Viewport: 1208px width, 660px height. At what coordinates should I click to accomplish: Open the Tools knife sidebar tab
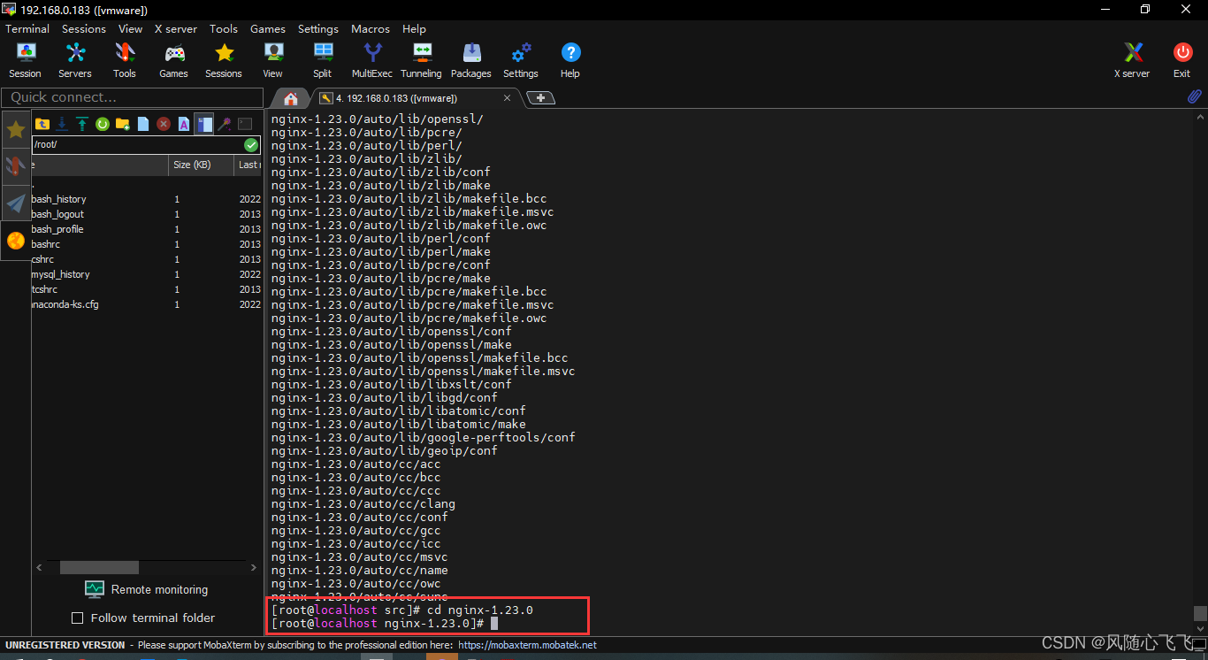point(16,166)
